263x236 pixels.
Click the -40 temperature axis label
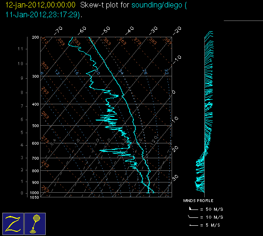point(130,31)
